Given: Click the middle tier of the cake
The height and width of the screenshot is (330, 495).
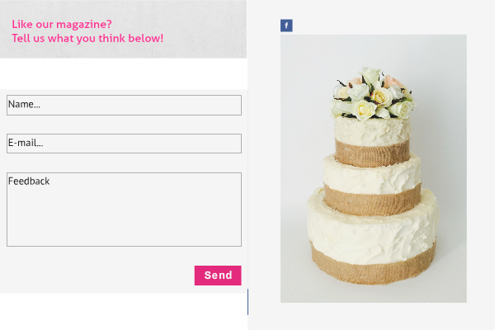Looking at the screenshot, I should pos(372,185).
